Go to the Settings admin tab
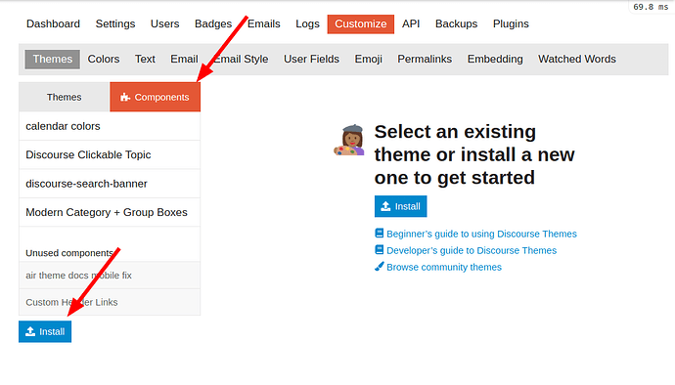The image size is (675, 385). coord(114,23)
